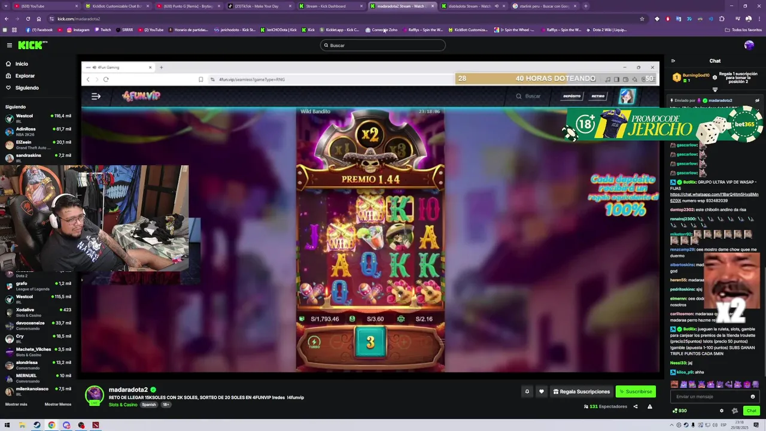Click the report warning triangle icon

(650, 407)
